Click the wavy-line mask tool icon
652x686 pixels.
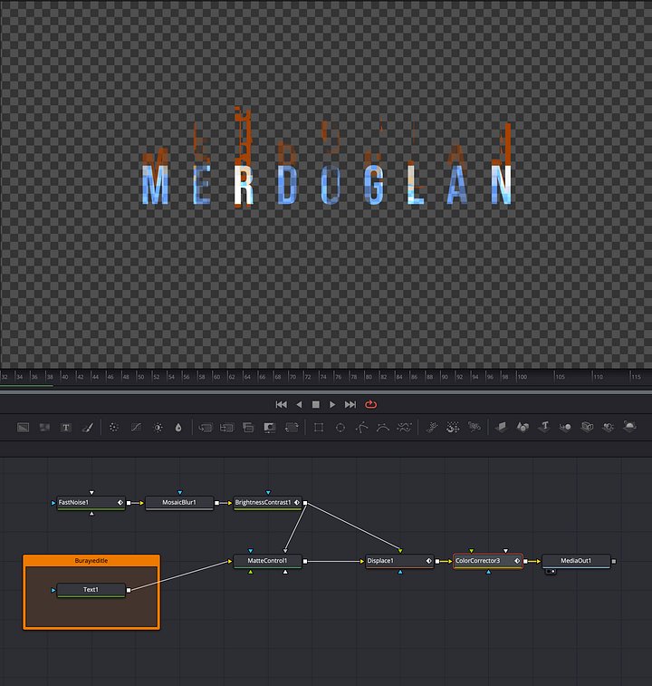coord(405,428)
